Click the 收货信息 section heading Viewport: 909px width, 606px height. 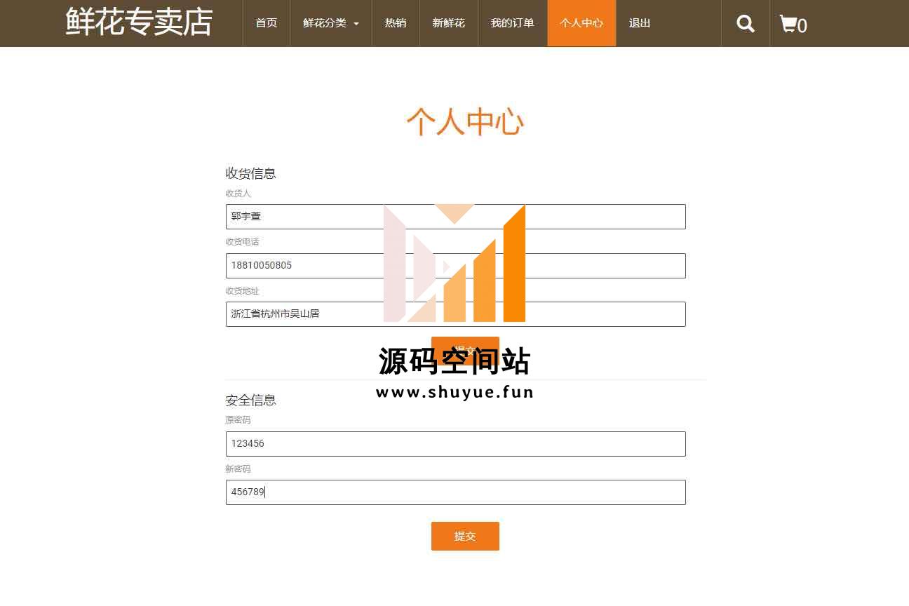coord(250,173)
